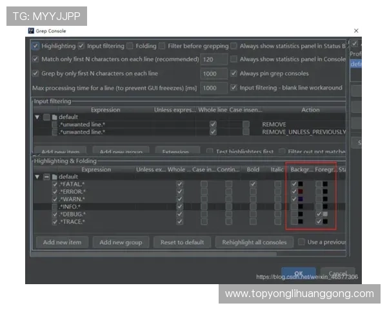
Task: Select the .*INFO.* expression row
Action: tap(71, 207)
